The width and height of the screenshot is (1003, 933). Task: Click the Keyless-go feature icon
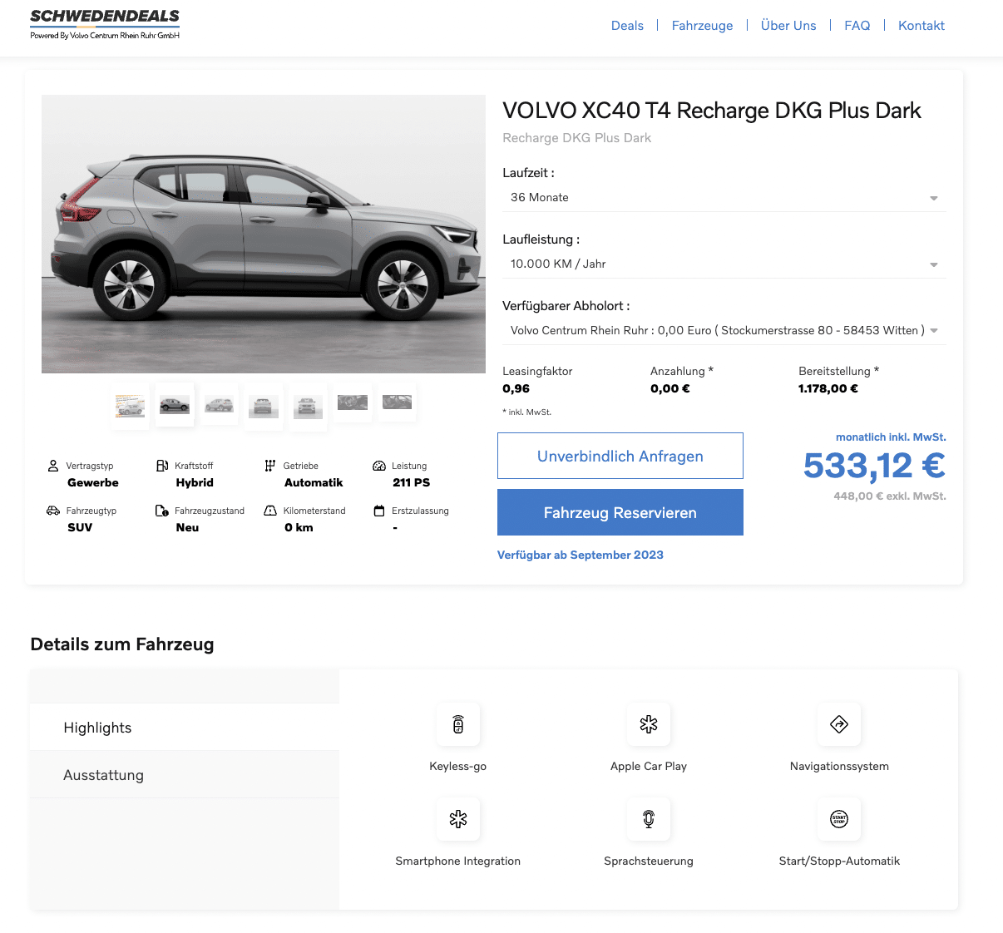click(x=458, y=724)
